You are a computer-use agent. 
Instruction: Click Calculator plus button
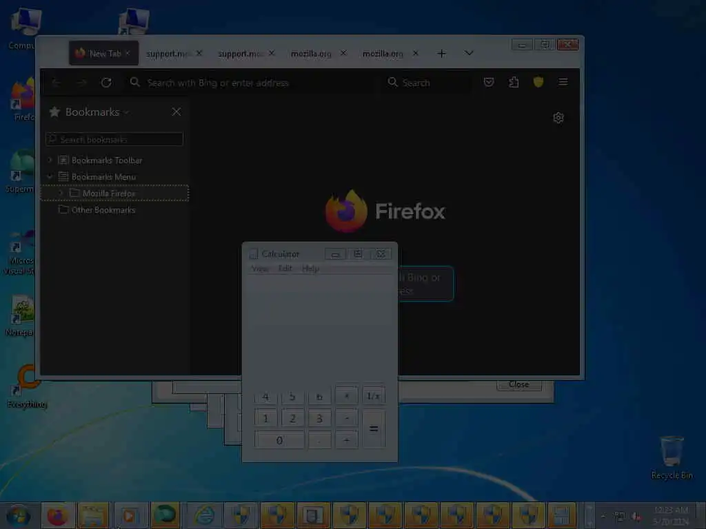(x=347, y=440)
